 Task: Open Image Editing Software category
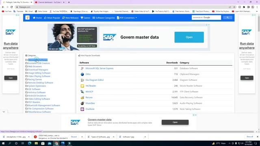[39, 73]
